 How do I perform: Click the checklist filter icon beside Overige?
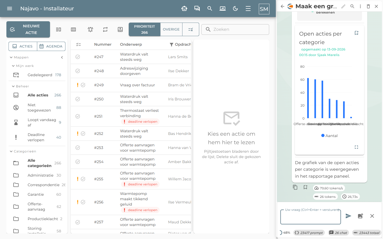click(x=191, y=29)
